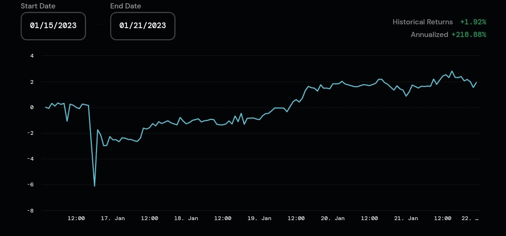Select the '17. Jan' x-axis label

click(x=113, y=218)
